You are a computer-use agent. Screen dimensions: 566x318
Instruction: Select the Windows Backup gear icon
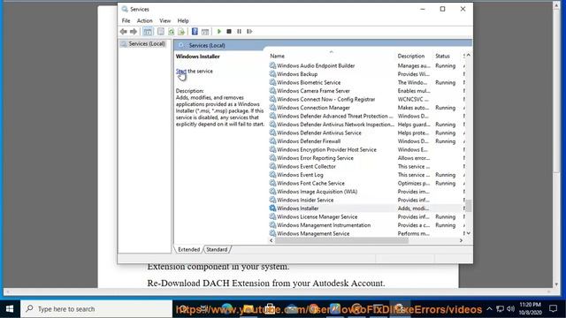[272, 74]
